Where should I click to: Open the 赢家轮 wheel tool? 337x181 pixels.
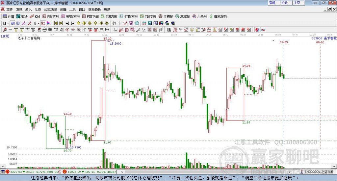183,16
